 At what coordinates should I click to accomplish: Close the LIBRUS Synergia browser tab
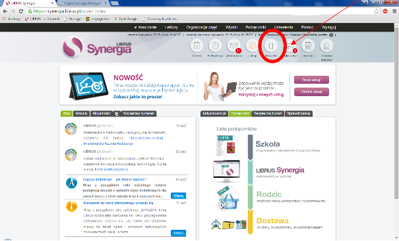coord(52,3)
